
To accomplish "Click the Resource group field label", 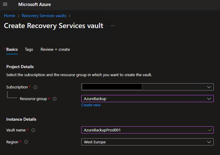I will click(x=33, y=99).
